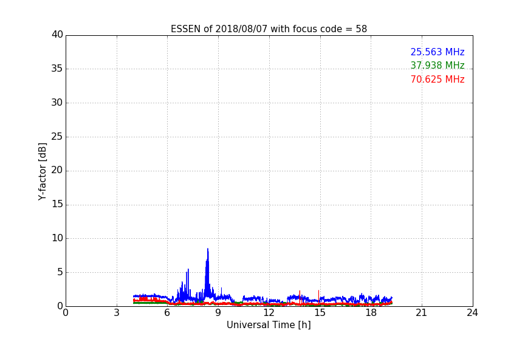525x350 pixels.
Task: Click the Y-axis tick value 40
Action: click(57, 35)
